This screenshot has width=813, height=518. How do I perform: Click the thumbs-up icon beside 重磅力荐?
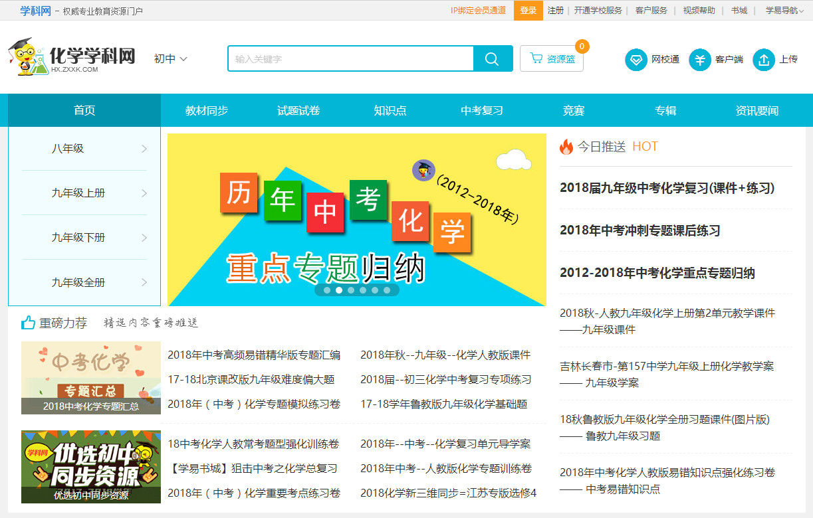[27, 322]
